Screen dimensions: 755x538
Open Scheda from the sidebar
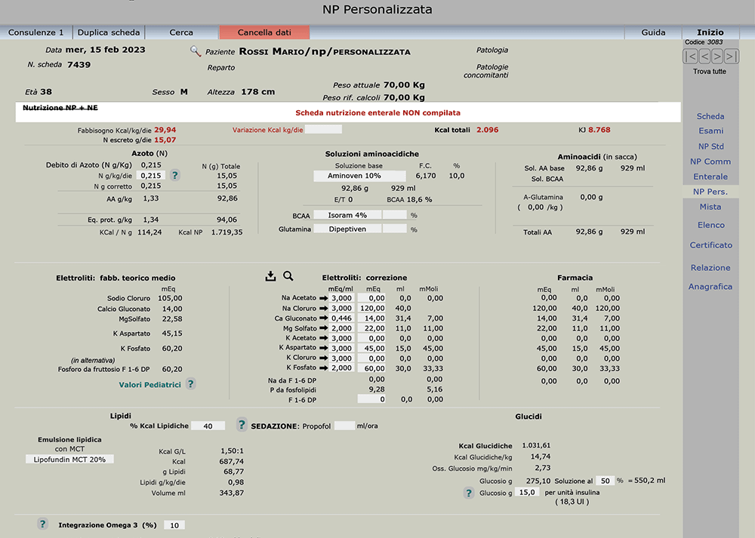710,116
